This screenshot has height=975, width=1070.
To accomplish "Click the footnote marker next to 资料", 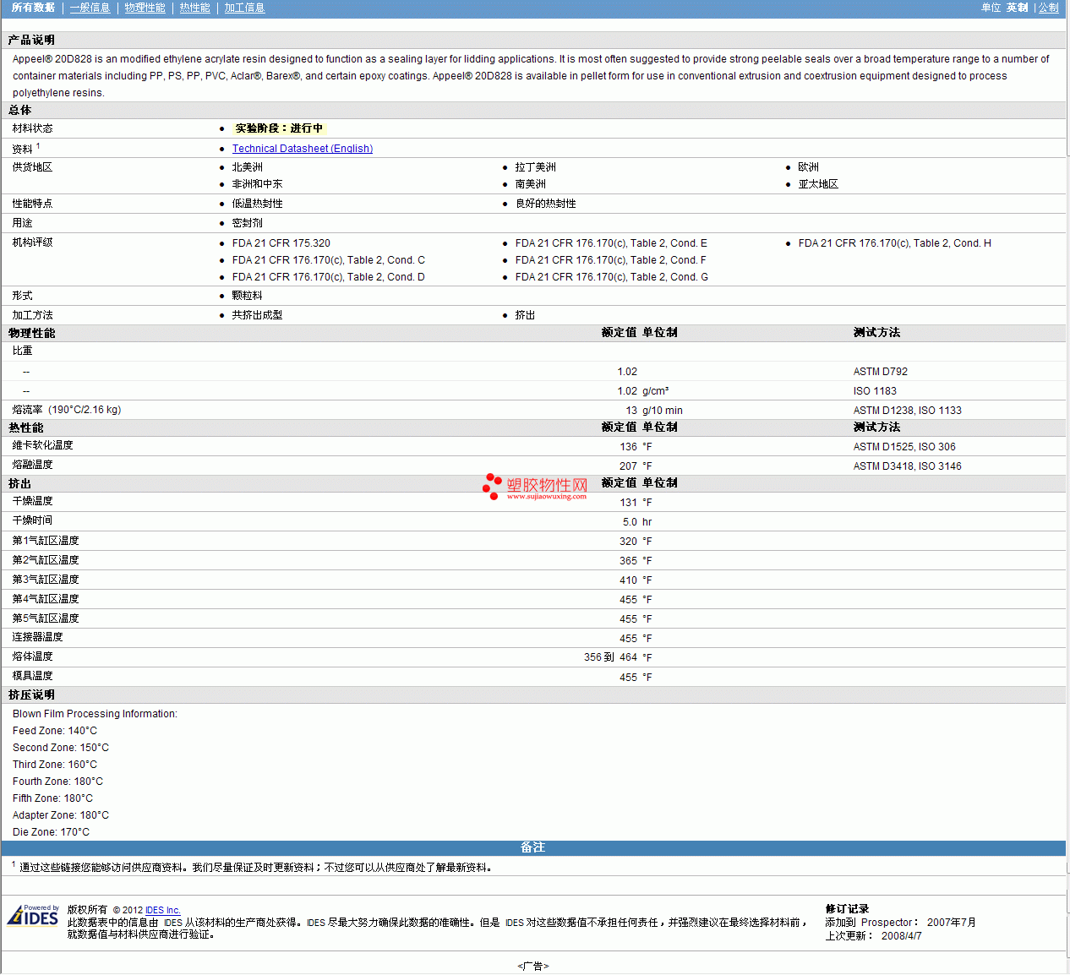I will (x=38, y=146).
